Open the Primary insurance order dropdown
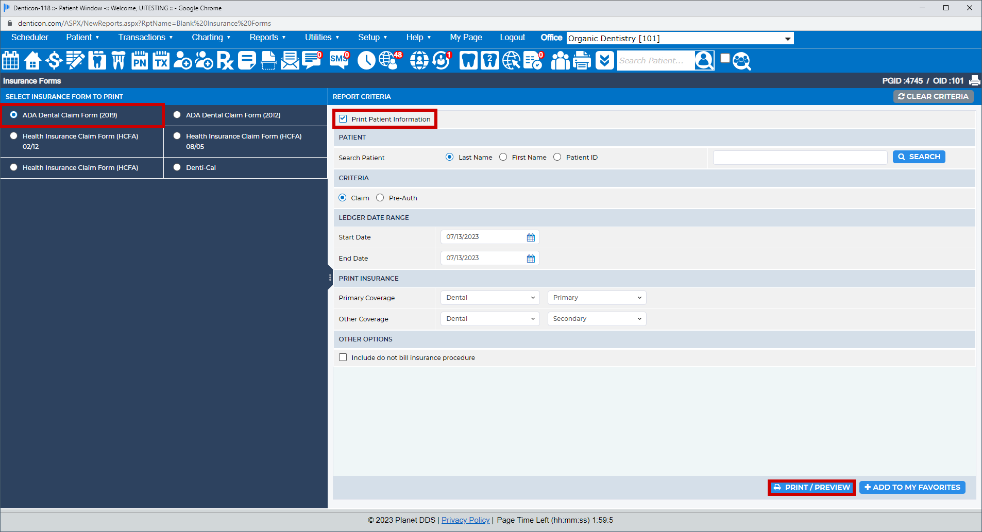Viewport: 982px width, 532px height. (x=597, y=298)
